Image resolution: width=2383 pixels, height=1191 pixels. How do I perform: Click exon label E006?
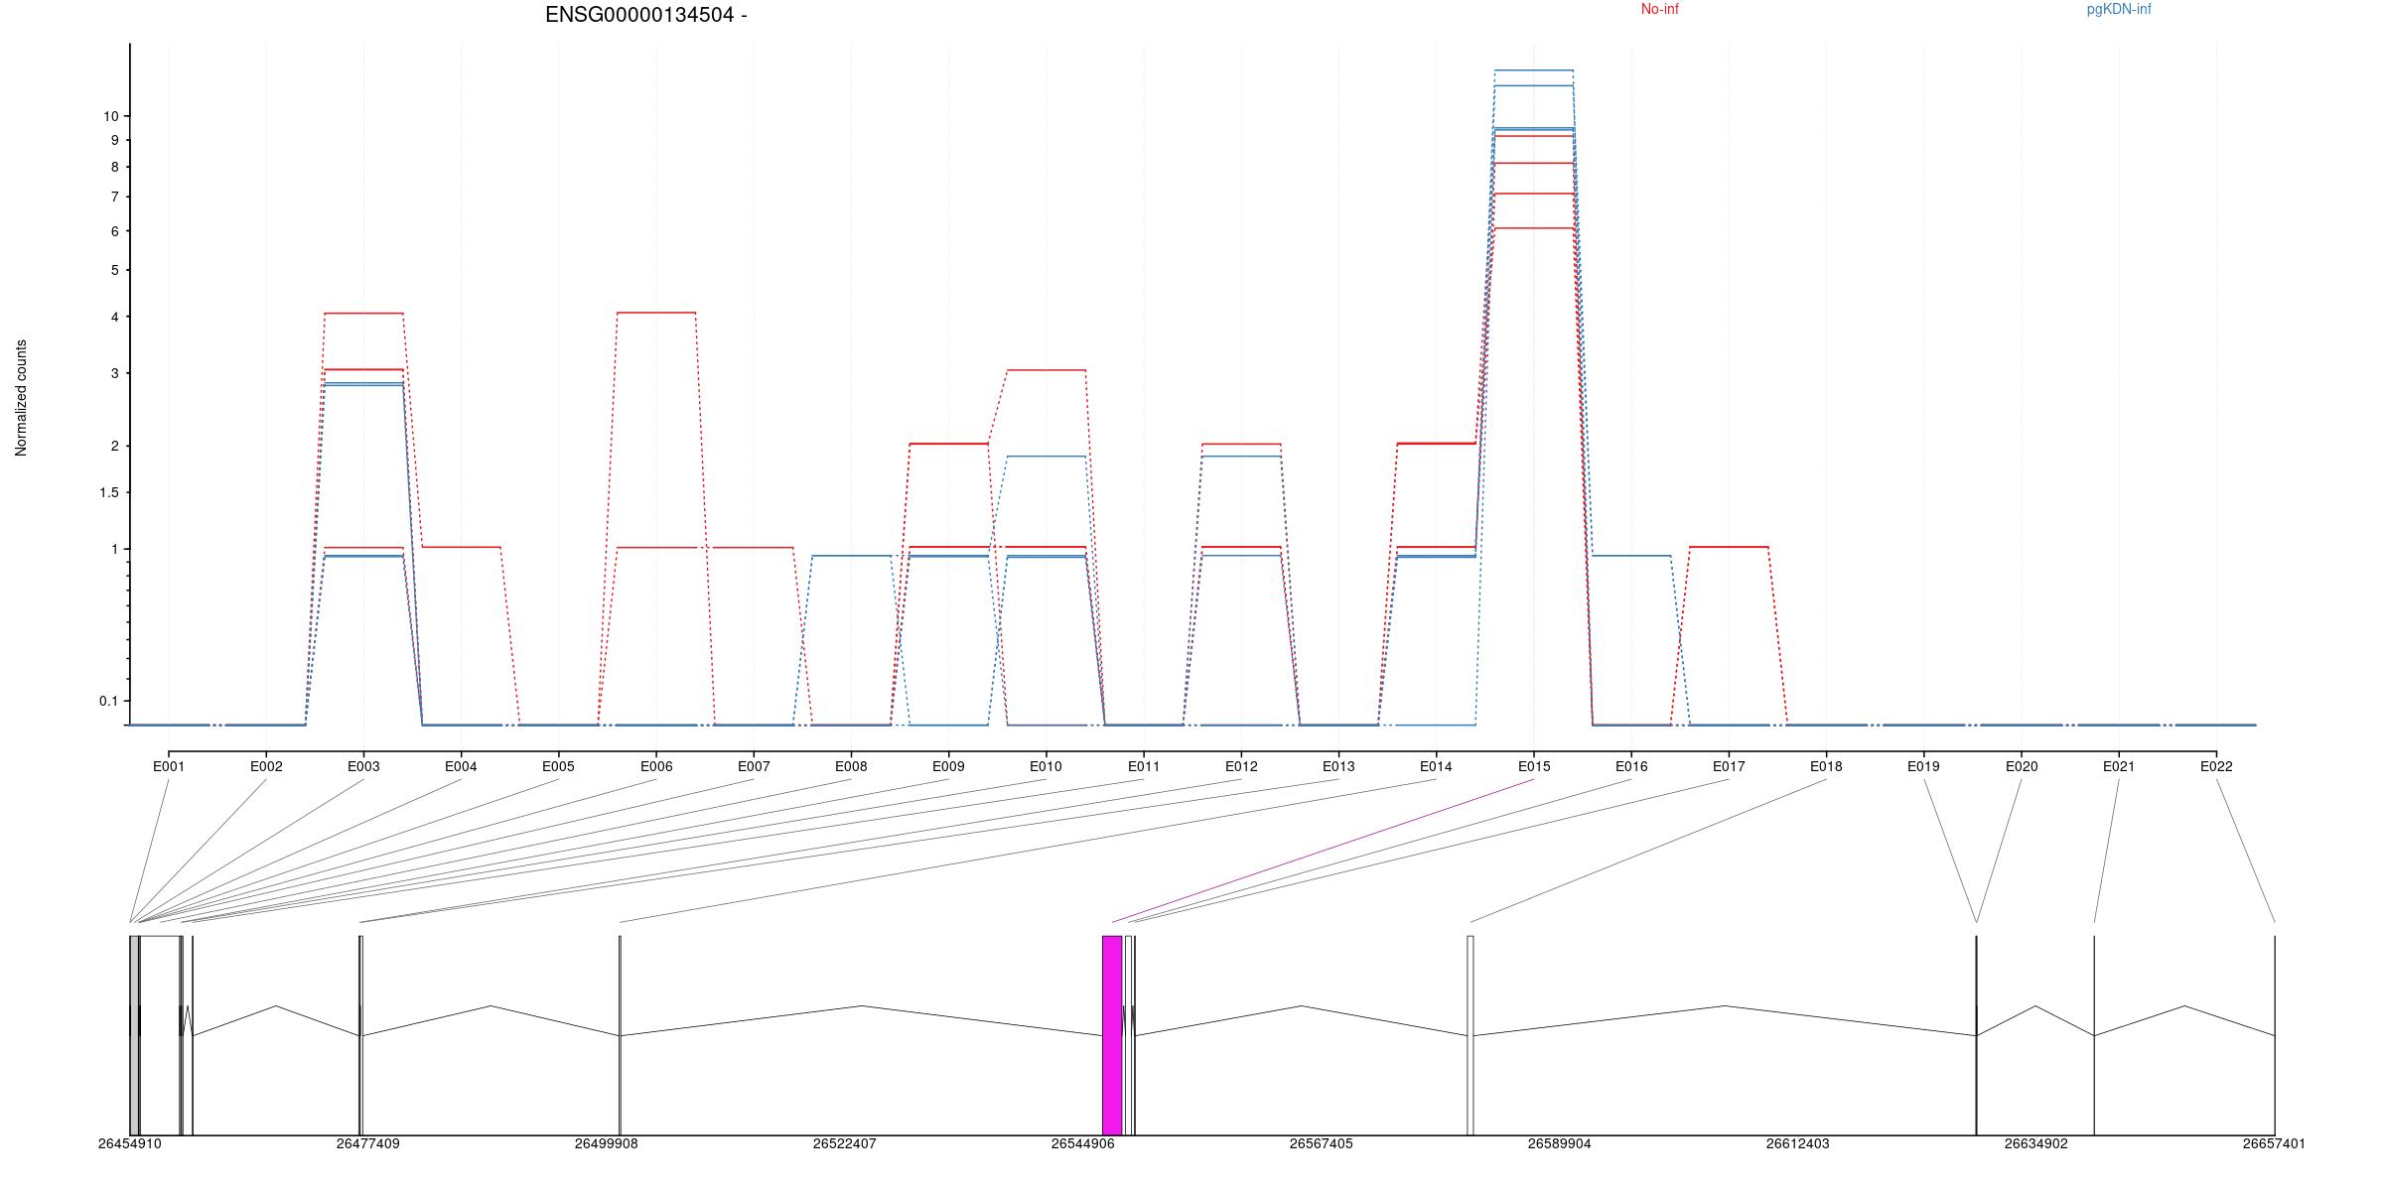click(656, 766)
